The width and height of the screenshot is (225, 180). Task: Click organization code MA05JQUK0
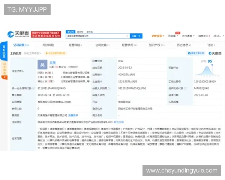click(x=202, y=88)
